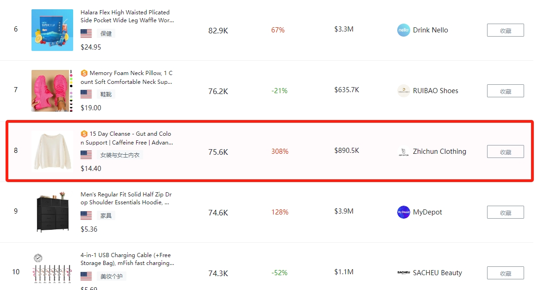The height and width of the screenshot is (290, 544).
Task: Click the US flag icon in row 9
Action: click(86, 215)
